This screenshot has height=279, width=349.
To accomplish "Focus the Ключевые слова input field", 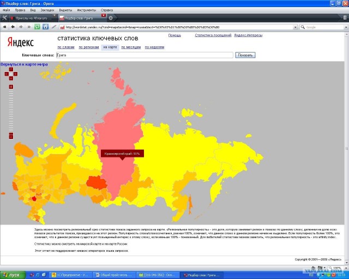I will pos(145,55).
